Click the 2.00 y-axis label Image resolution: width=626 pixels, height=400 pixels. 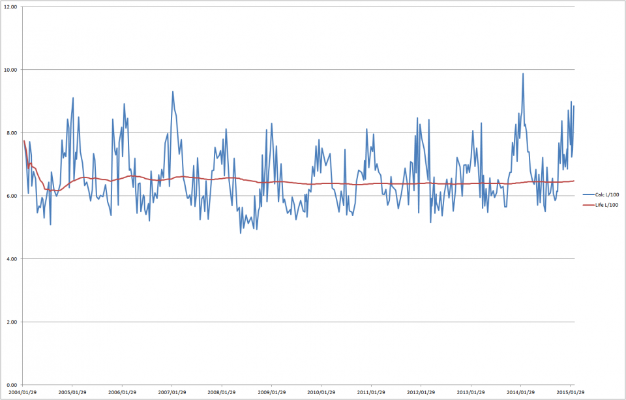pyautogui.click(x=12, y=322)
